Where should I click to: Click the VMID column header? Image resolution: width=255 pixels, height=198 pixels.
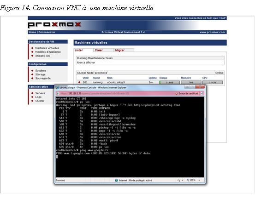coord(86,78)
